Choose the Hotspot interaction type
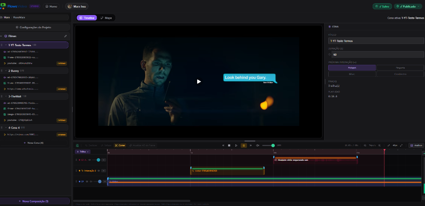 (x=352, y=68)
